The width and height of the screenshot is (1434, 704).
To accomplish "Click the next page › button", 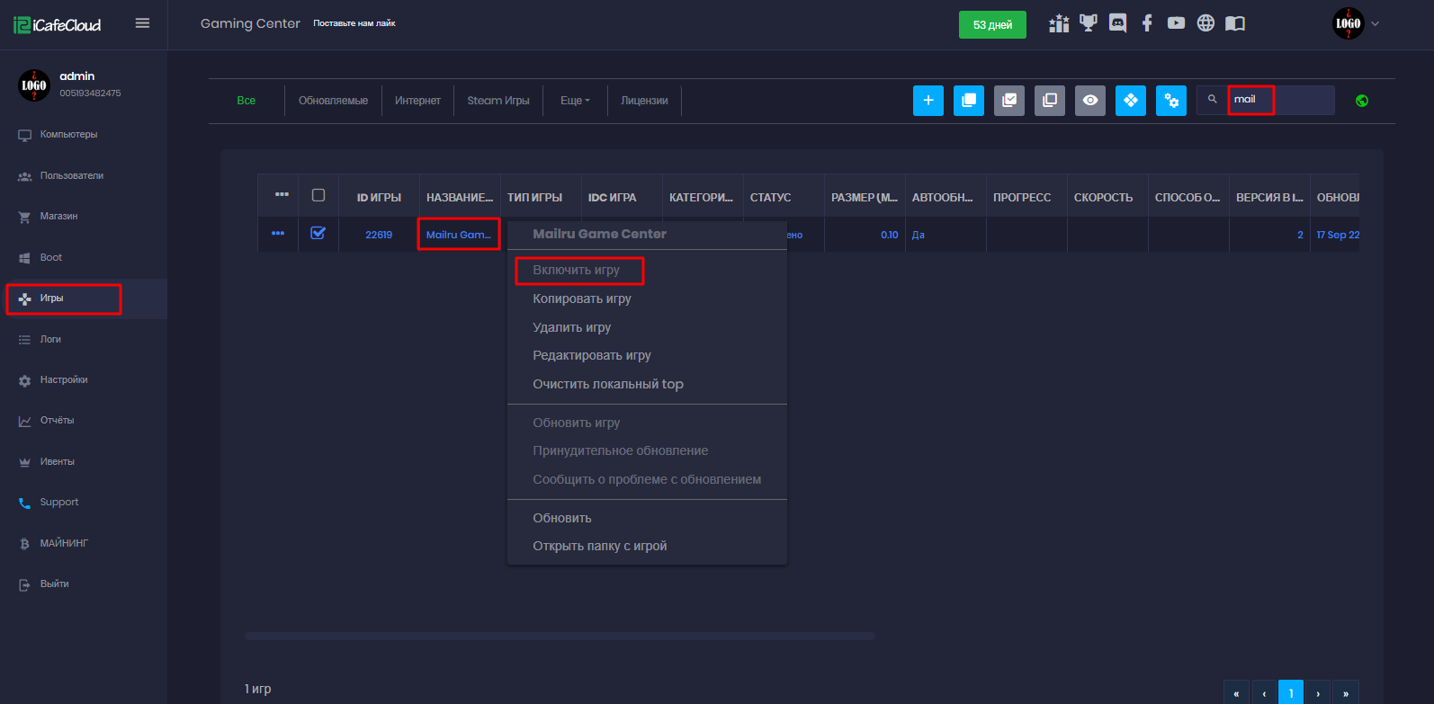I will click(x=1318, y=692).
